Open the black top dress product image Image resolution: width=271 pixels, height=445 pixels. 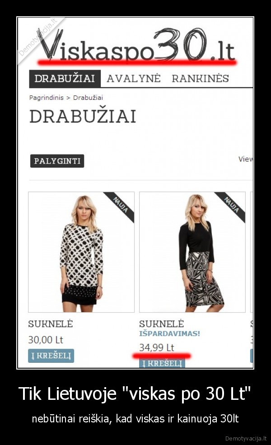pyautogui.click(x=192, y=252)
